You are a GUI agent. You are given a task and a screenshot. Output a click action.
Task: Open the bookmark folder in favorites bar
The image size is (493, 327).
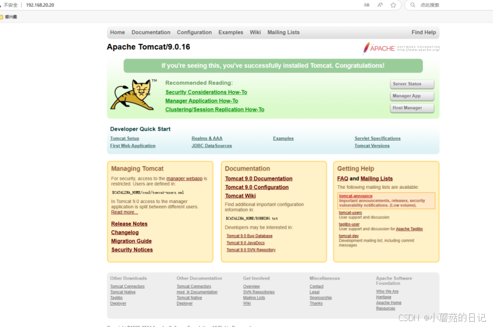click(9, 17)
